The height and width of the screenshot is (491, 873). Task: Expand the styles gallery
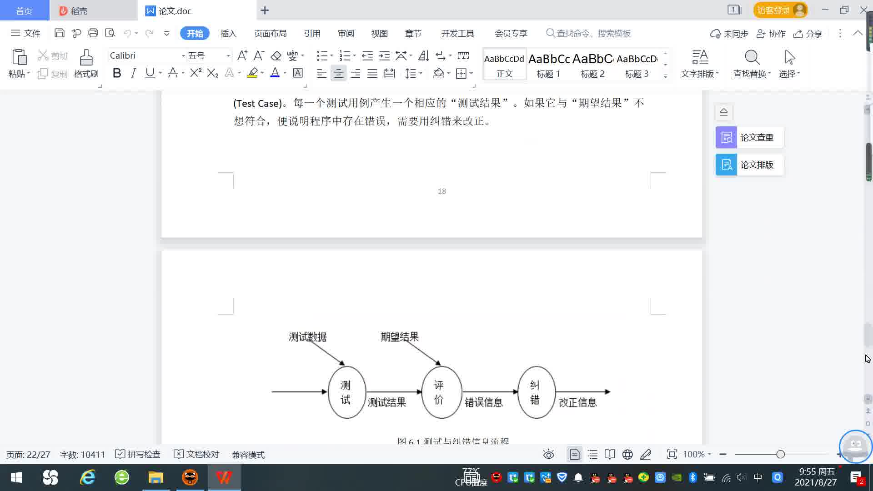(665, 76)
